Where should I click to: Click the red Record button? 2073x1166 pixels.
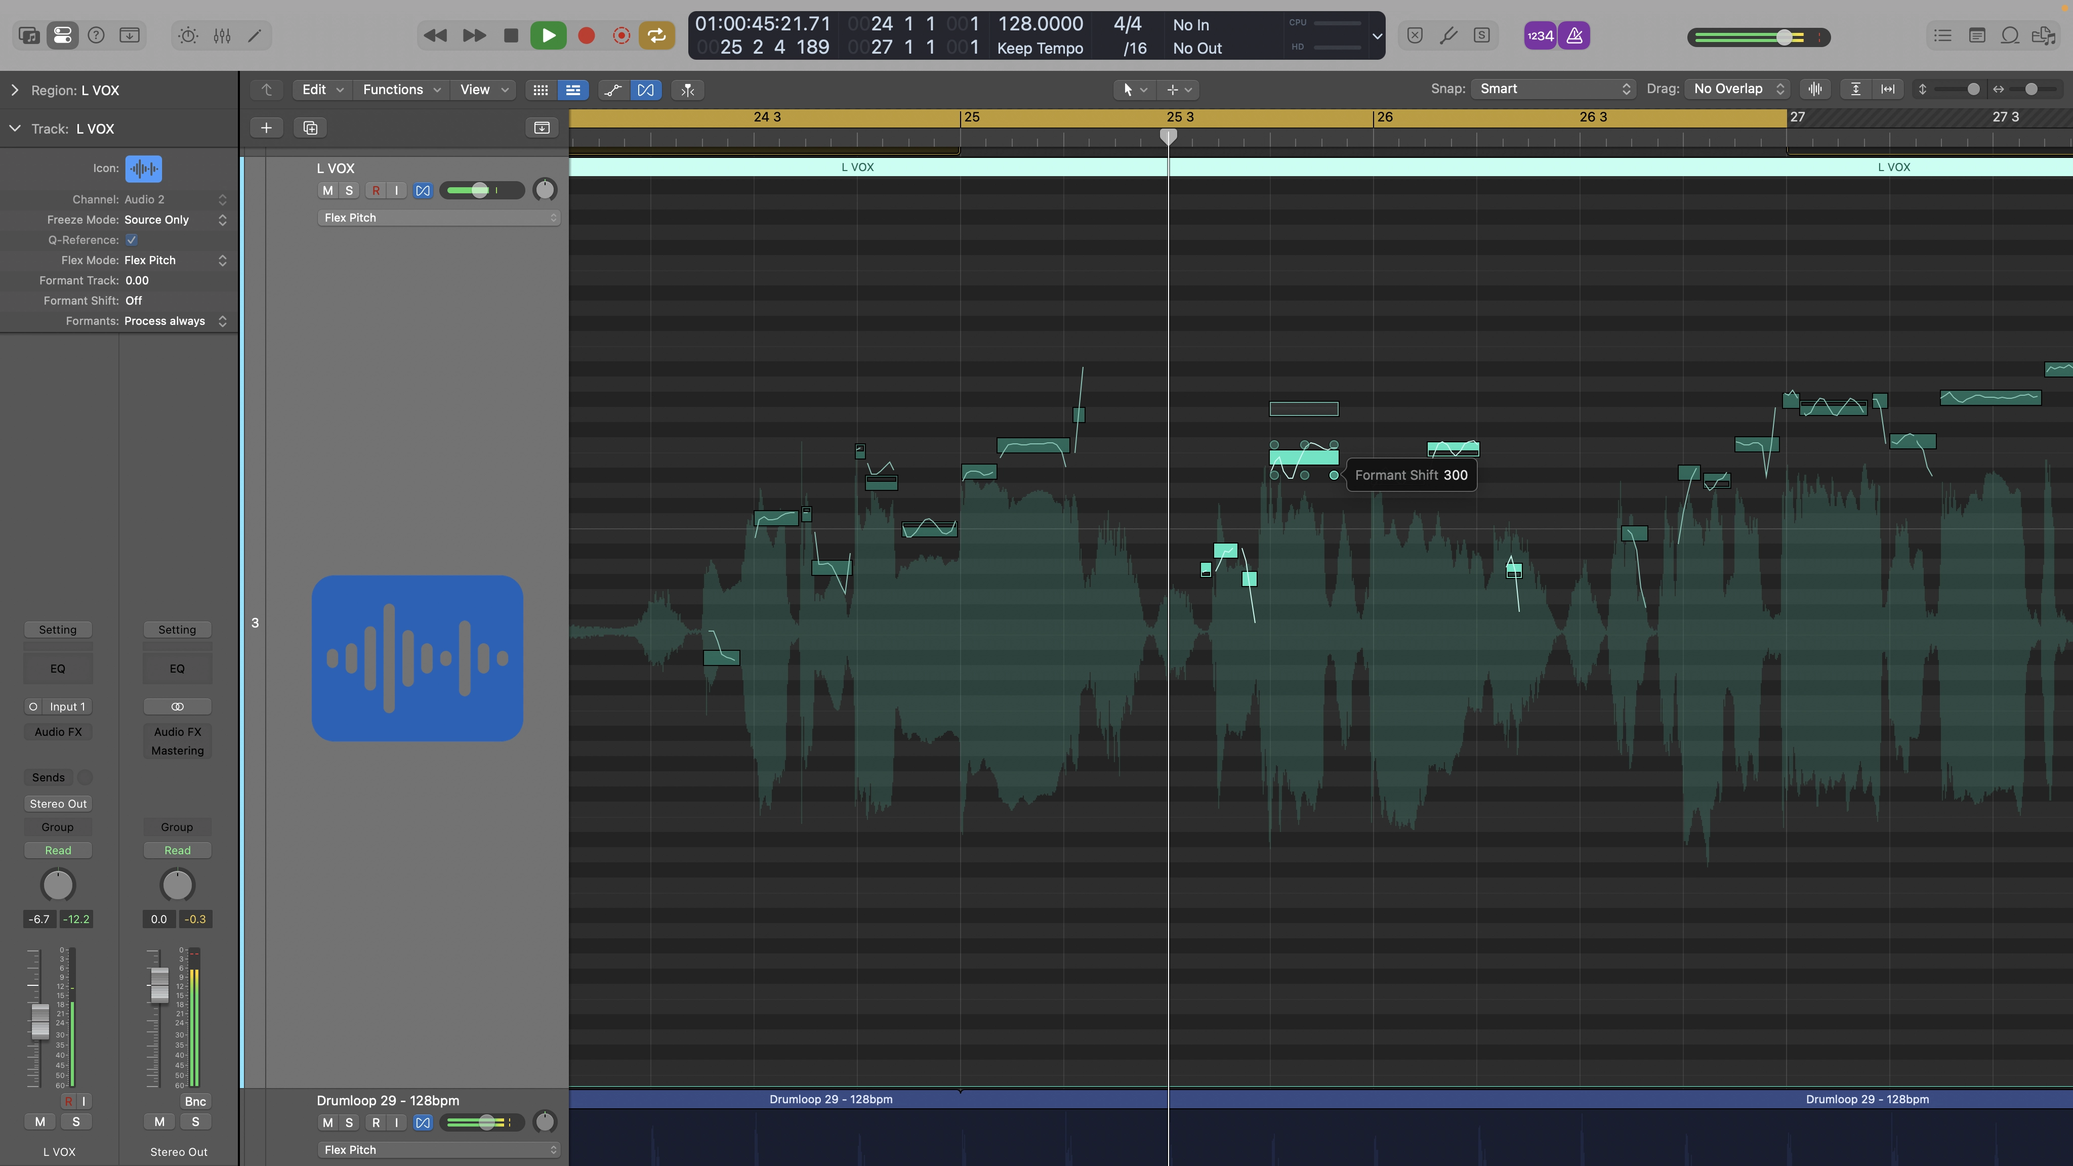pyautogui.click(x=587, y=35)
